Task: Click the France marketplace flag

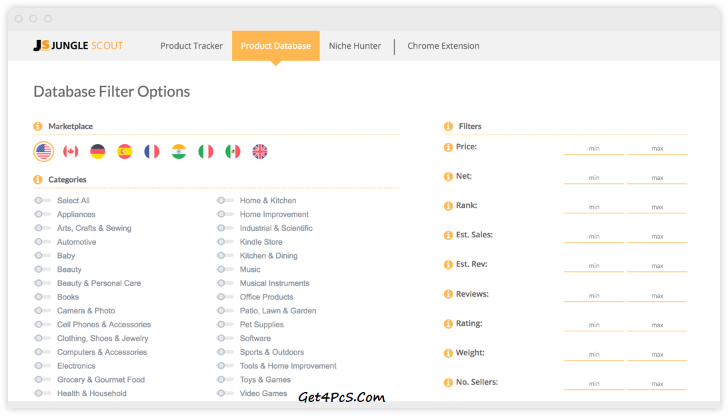Action: tap(152, 152)
